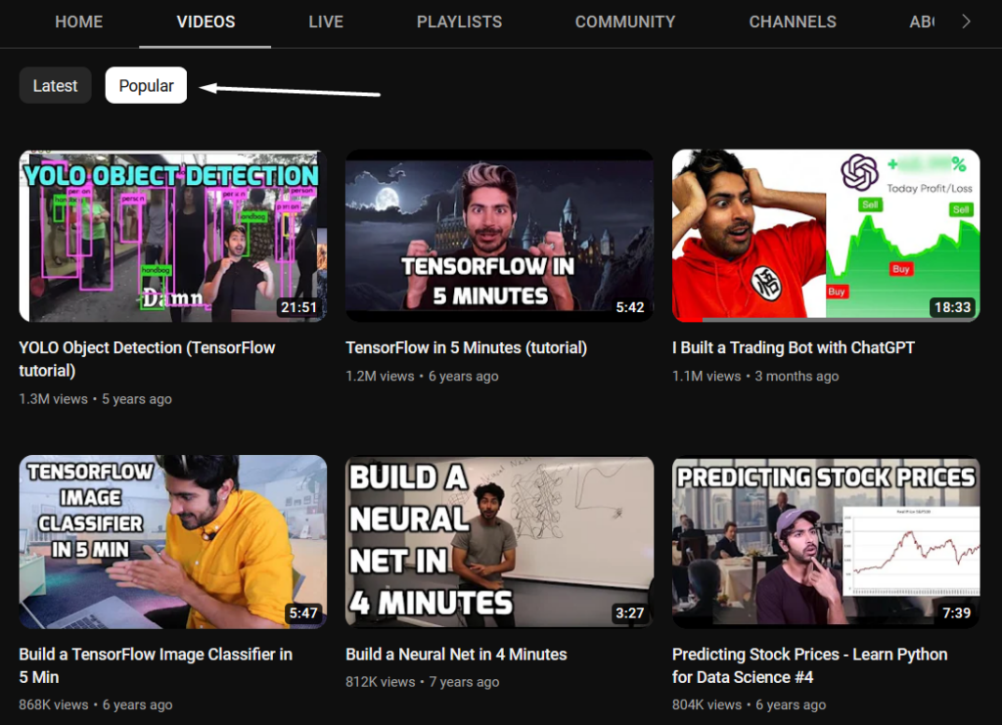The width and height of the screenshot is (1002, 725).
Task: Click the 3:27 duration badge
Action: point(629,613)
